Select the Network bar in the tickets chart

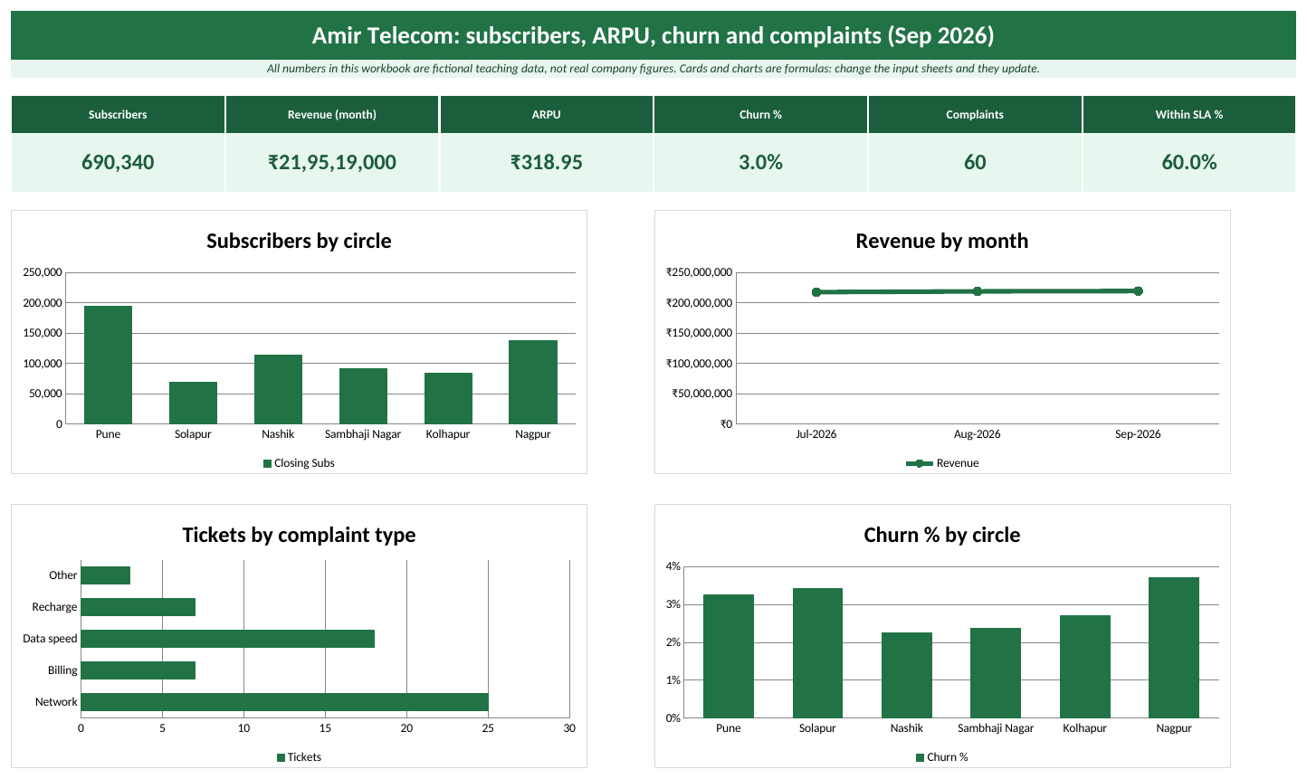(x=284, y=702)
